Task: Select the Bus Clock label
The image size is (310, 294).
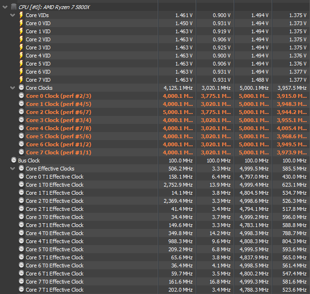Action: tap(29, 161)
